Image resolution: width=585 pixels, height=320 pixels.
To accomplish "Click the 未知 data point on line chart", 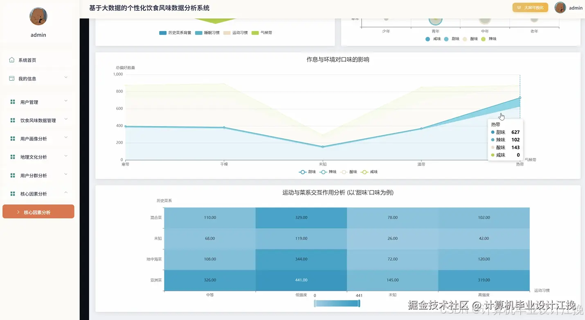I will coord(322,146).
